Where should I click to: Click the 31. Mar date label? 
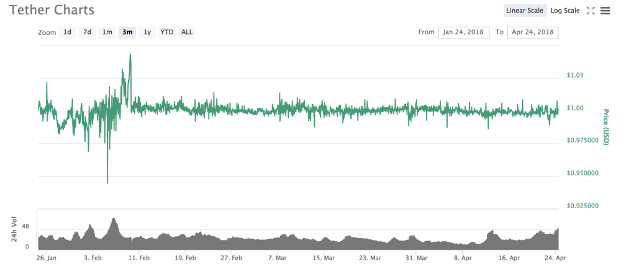click(x=416, y=258)
